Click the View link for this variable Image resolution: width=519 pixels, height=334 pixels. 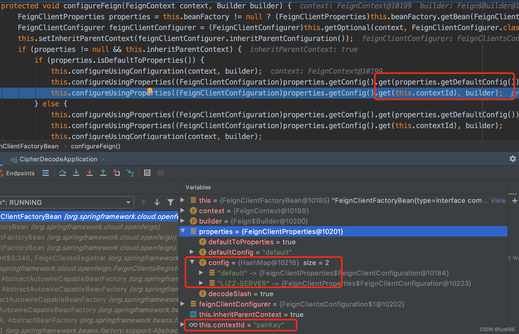point(498,200)
